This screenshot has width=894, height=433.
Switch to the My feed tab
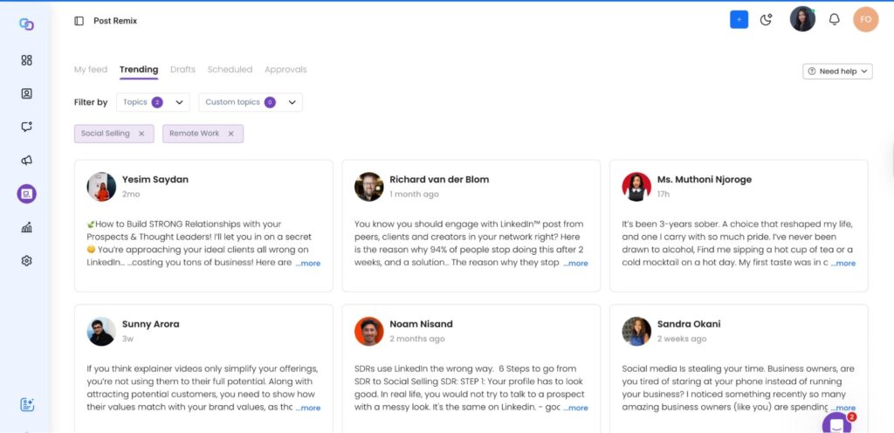[x=91, y=70]
